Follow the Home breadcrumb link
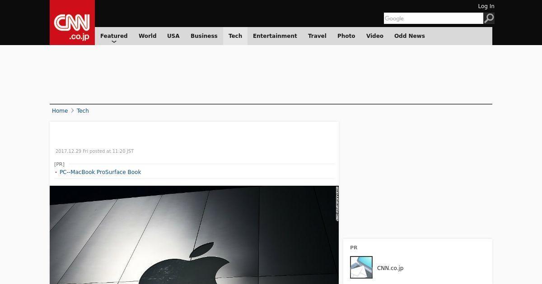The image size is (542, 284). [x=60, y=111]
